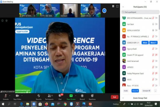Viewport: 160px width, 107px height.
Task: Mute SEMEDI KBP L11 participant
Action: coord(145,43)
